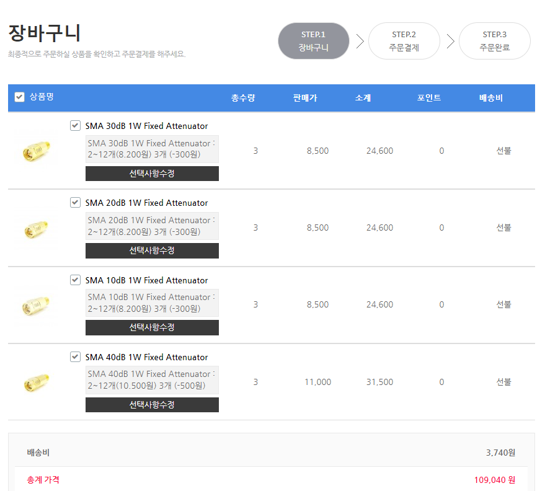Click 선택사항수정 for the 30dB attenuator
This screenshot has width=545, height=491.
tap(152, 174)
